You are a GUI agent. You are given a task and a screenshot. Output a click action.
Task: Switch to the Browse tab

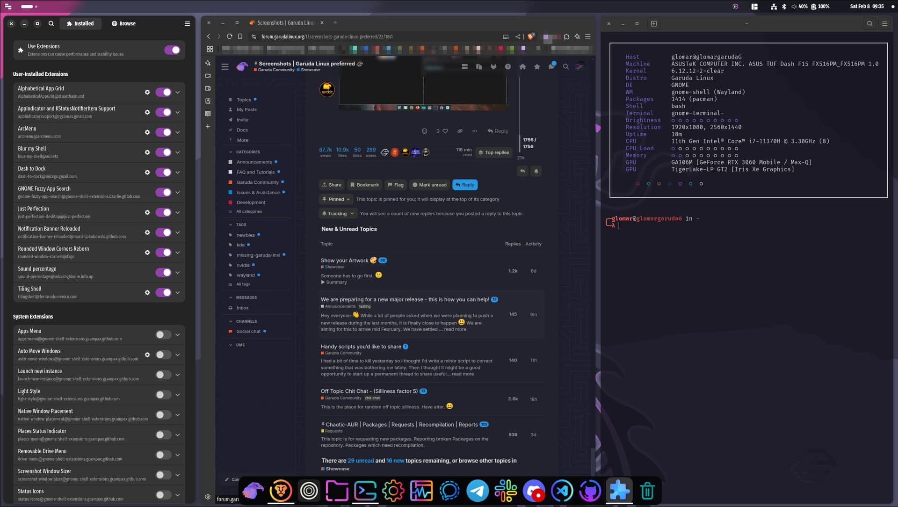[x=123, y=23]
